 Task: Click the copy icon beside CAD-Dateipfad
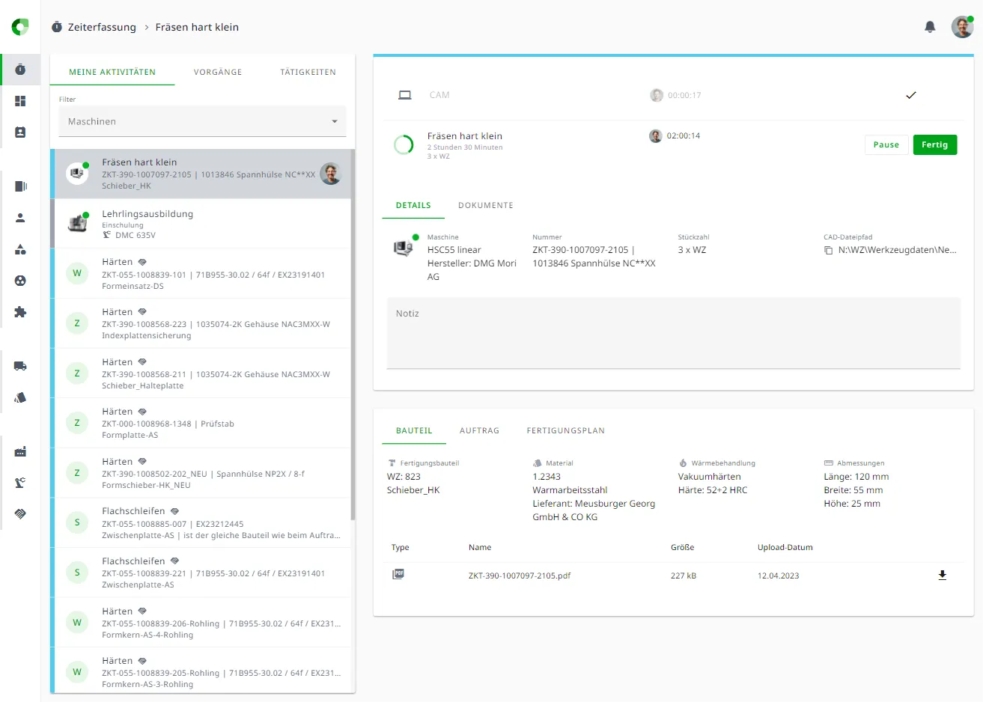pos(828,251)
